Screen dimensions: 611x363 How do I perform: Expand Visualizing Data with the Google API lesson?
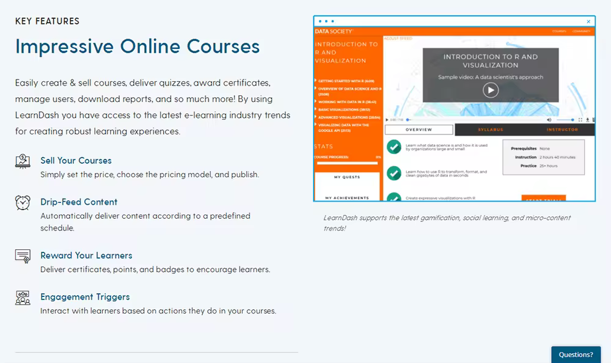342,128
